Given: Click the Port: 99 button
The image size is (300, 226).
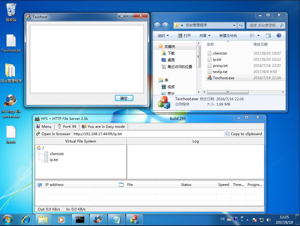Looking at the screenshot, I should click(67, 127).
